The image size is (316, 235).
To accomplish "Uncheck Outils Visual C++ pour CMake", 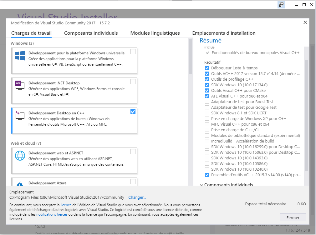I will coord(207,91).
